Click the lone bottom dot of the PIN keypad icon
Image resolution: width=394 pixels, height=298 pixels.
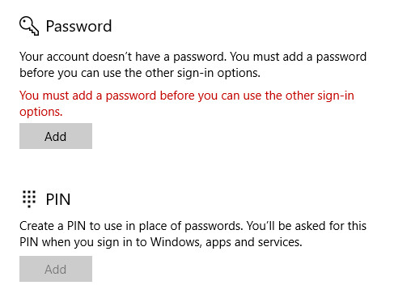pyautogui.click(x=29, y=206)
